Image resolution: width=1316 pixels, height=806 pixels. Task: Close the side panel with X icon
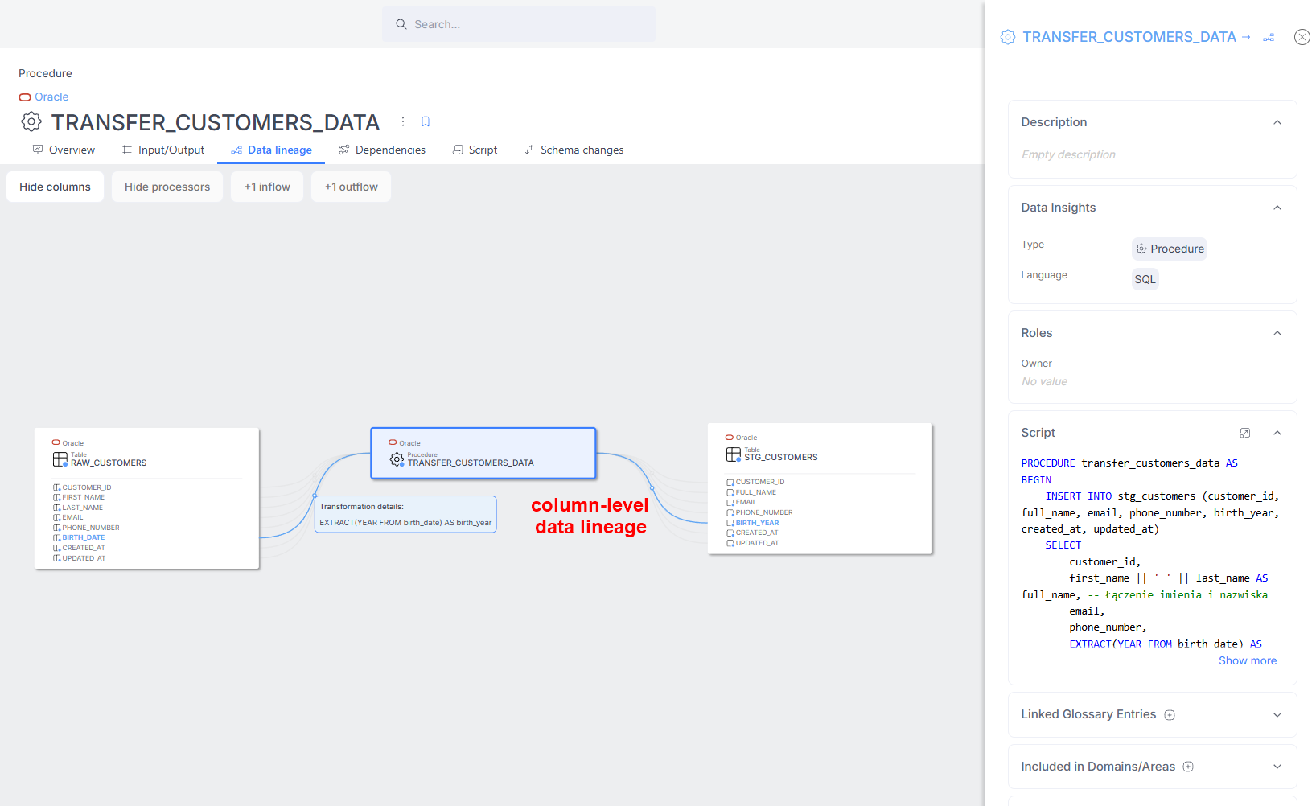1302,37
